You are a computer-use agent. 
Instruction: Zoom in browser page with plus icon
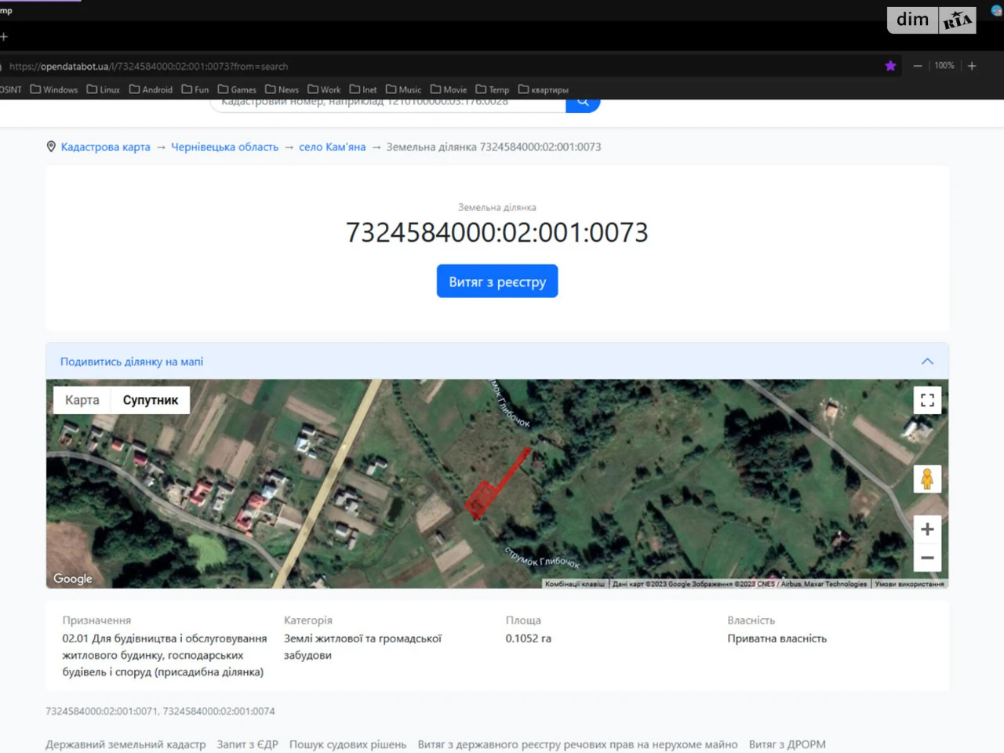pos(972,66)
